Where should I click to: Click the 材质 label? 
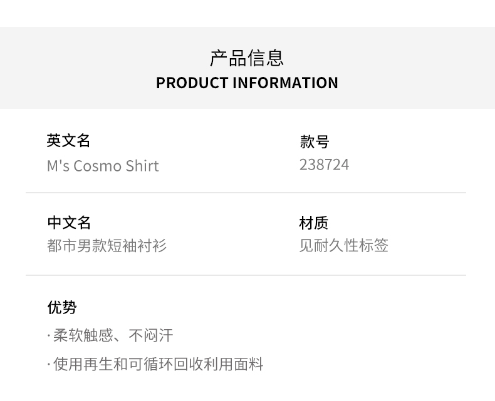click(314, 223)
